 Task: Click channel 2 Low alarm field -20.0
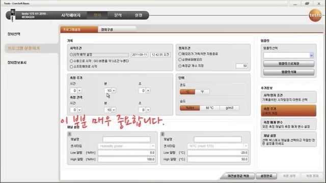click(x=218, y=152)
